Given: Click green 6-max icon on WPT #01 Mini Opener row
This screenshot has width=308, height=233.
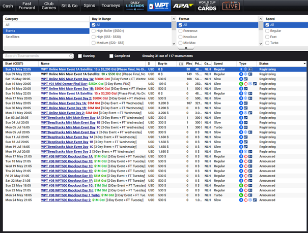Looking at the screenshot, I should [x=241, y=83].
